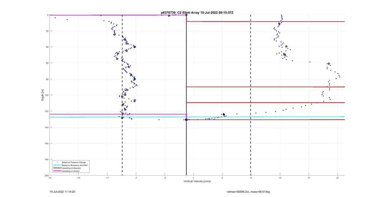Click x-axis tick label '21'
Viewport: 381px width, 197px height.
pos(338,178)
